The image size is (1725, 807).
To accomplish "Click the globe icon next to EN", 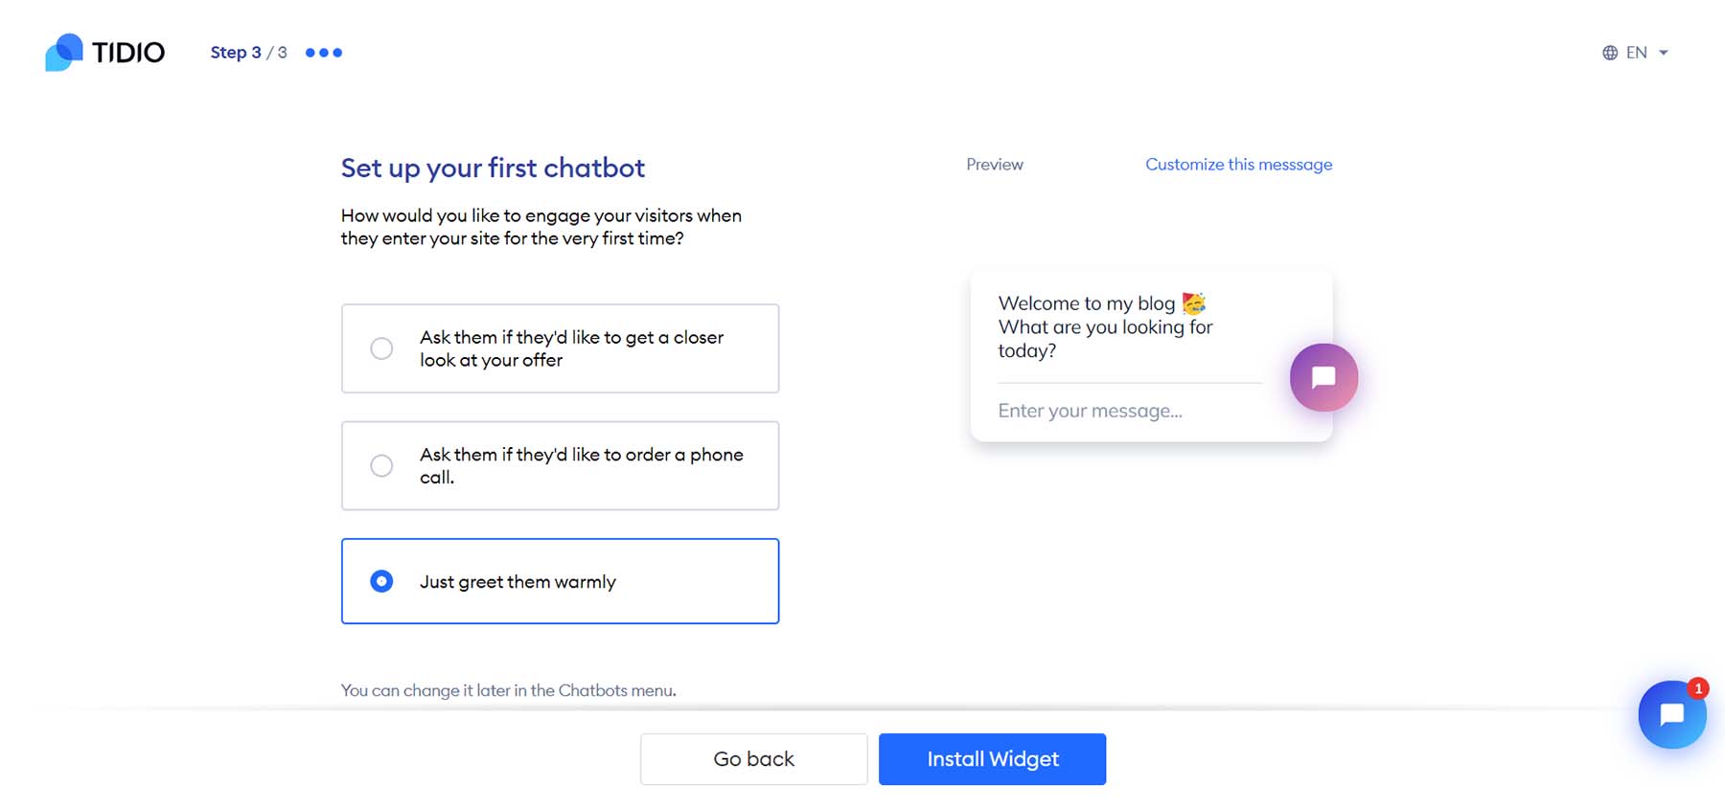I will pos(1612,53).
